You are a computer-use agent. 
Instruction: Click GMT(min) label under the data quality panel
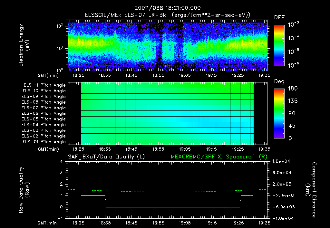[48, 223]
